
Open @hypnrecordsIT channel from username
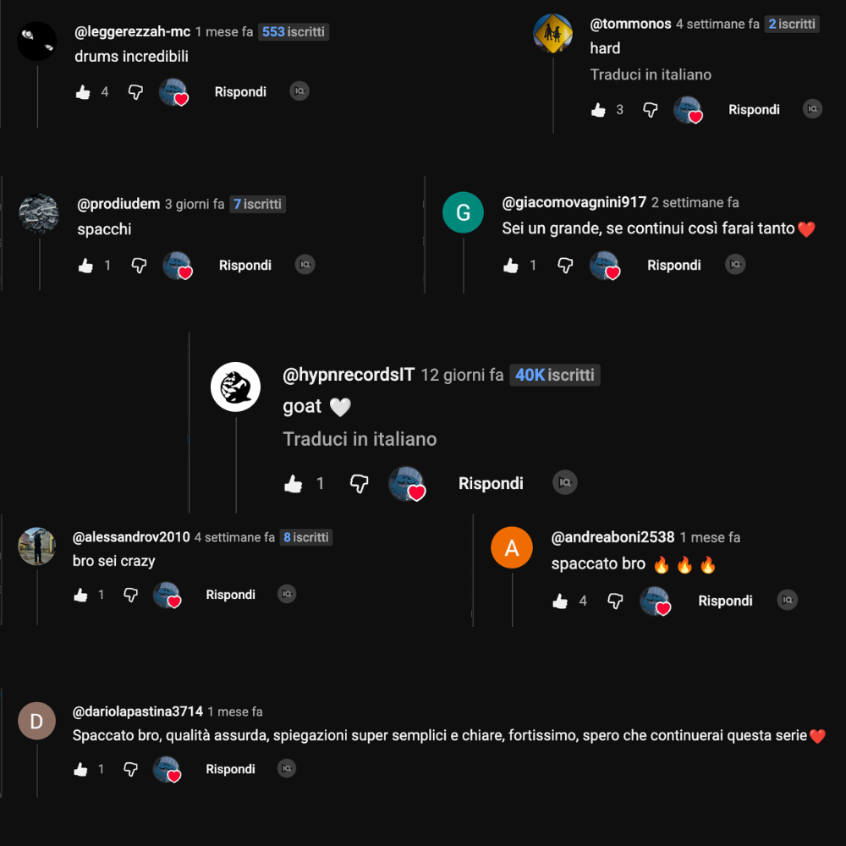point(349,375)
